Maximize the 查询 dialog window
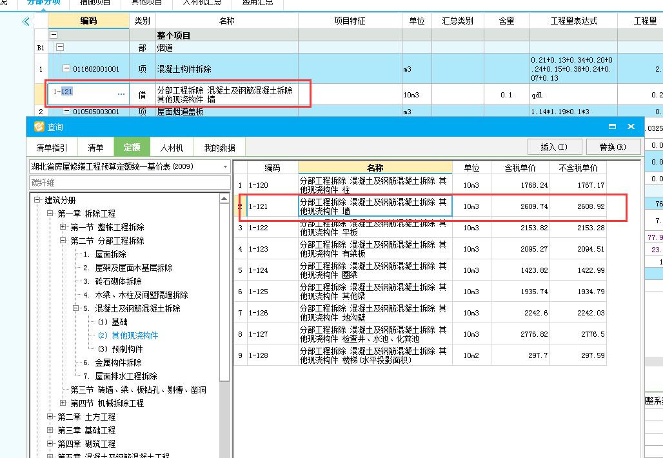Image resolution: width=663 pixels, height=458 pixels. [612, 126]
